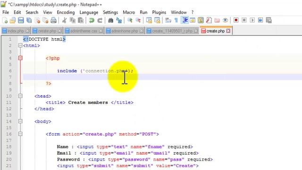Cut selection with the scissors icon
Image resolution: width=302 pixels, height=170 pixels.
(x=64, y=20)
